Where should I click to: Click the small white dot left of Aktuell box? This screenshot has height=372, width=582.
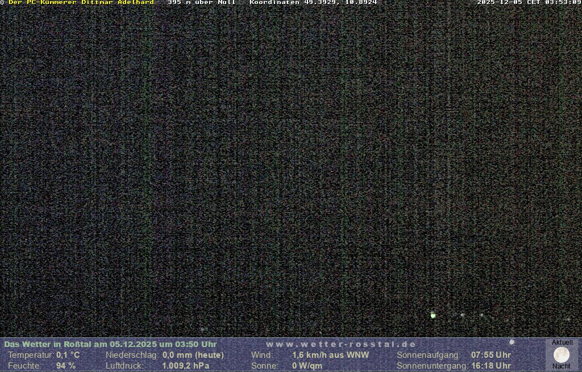[x=512, y=342]
